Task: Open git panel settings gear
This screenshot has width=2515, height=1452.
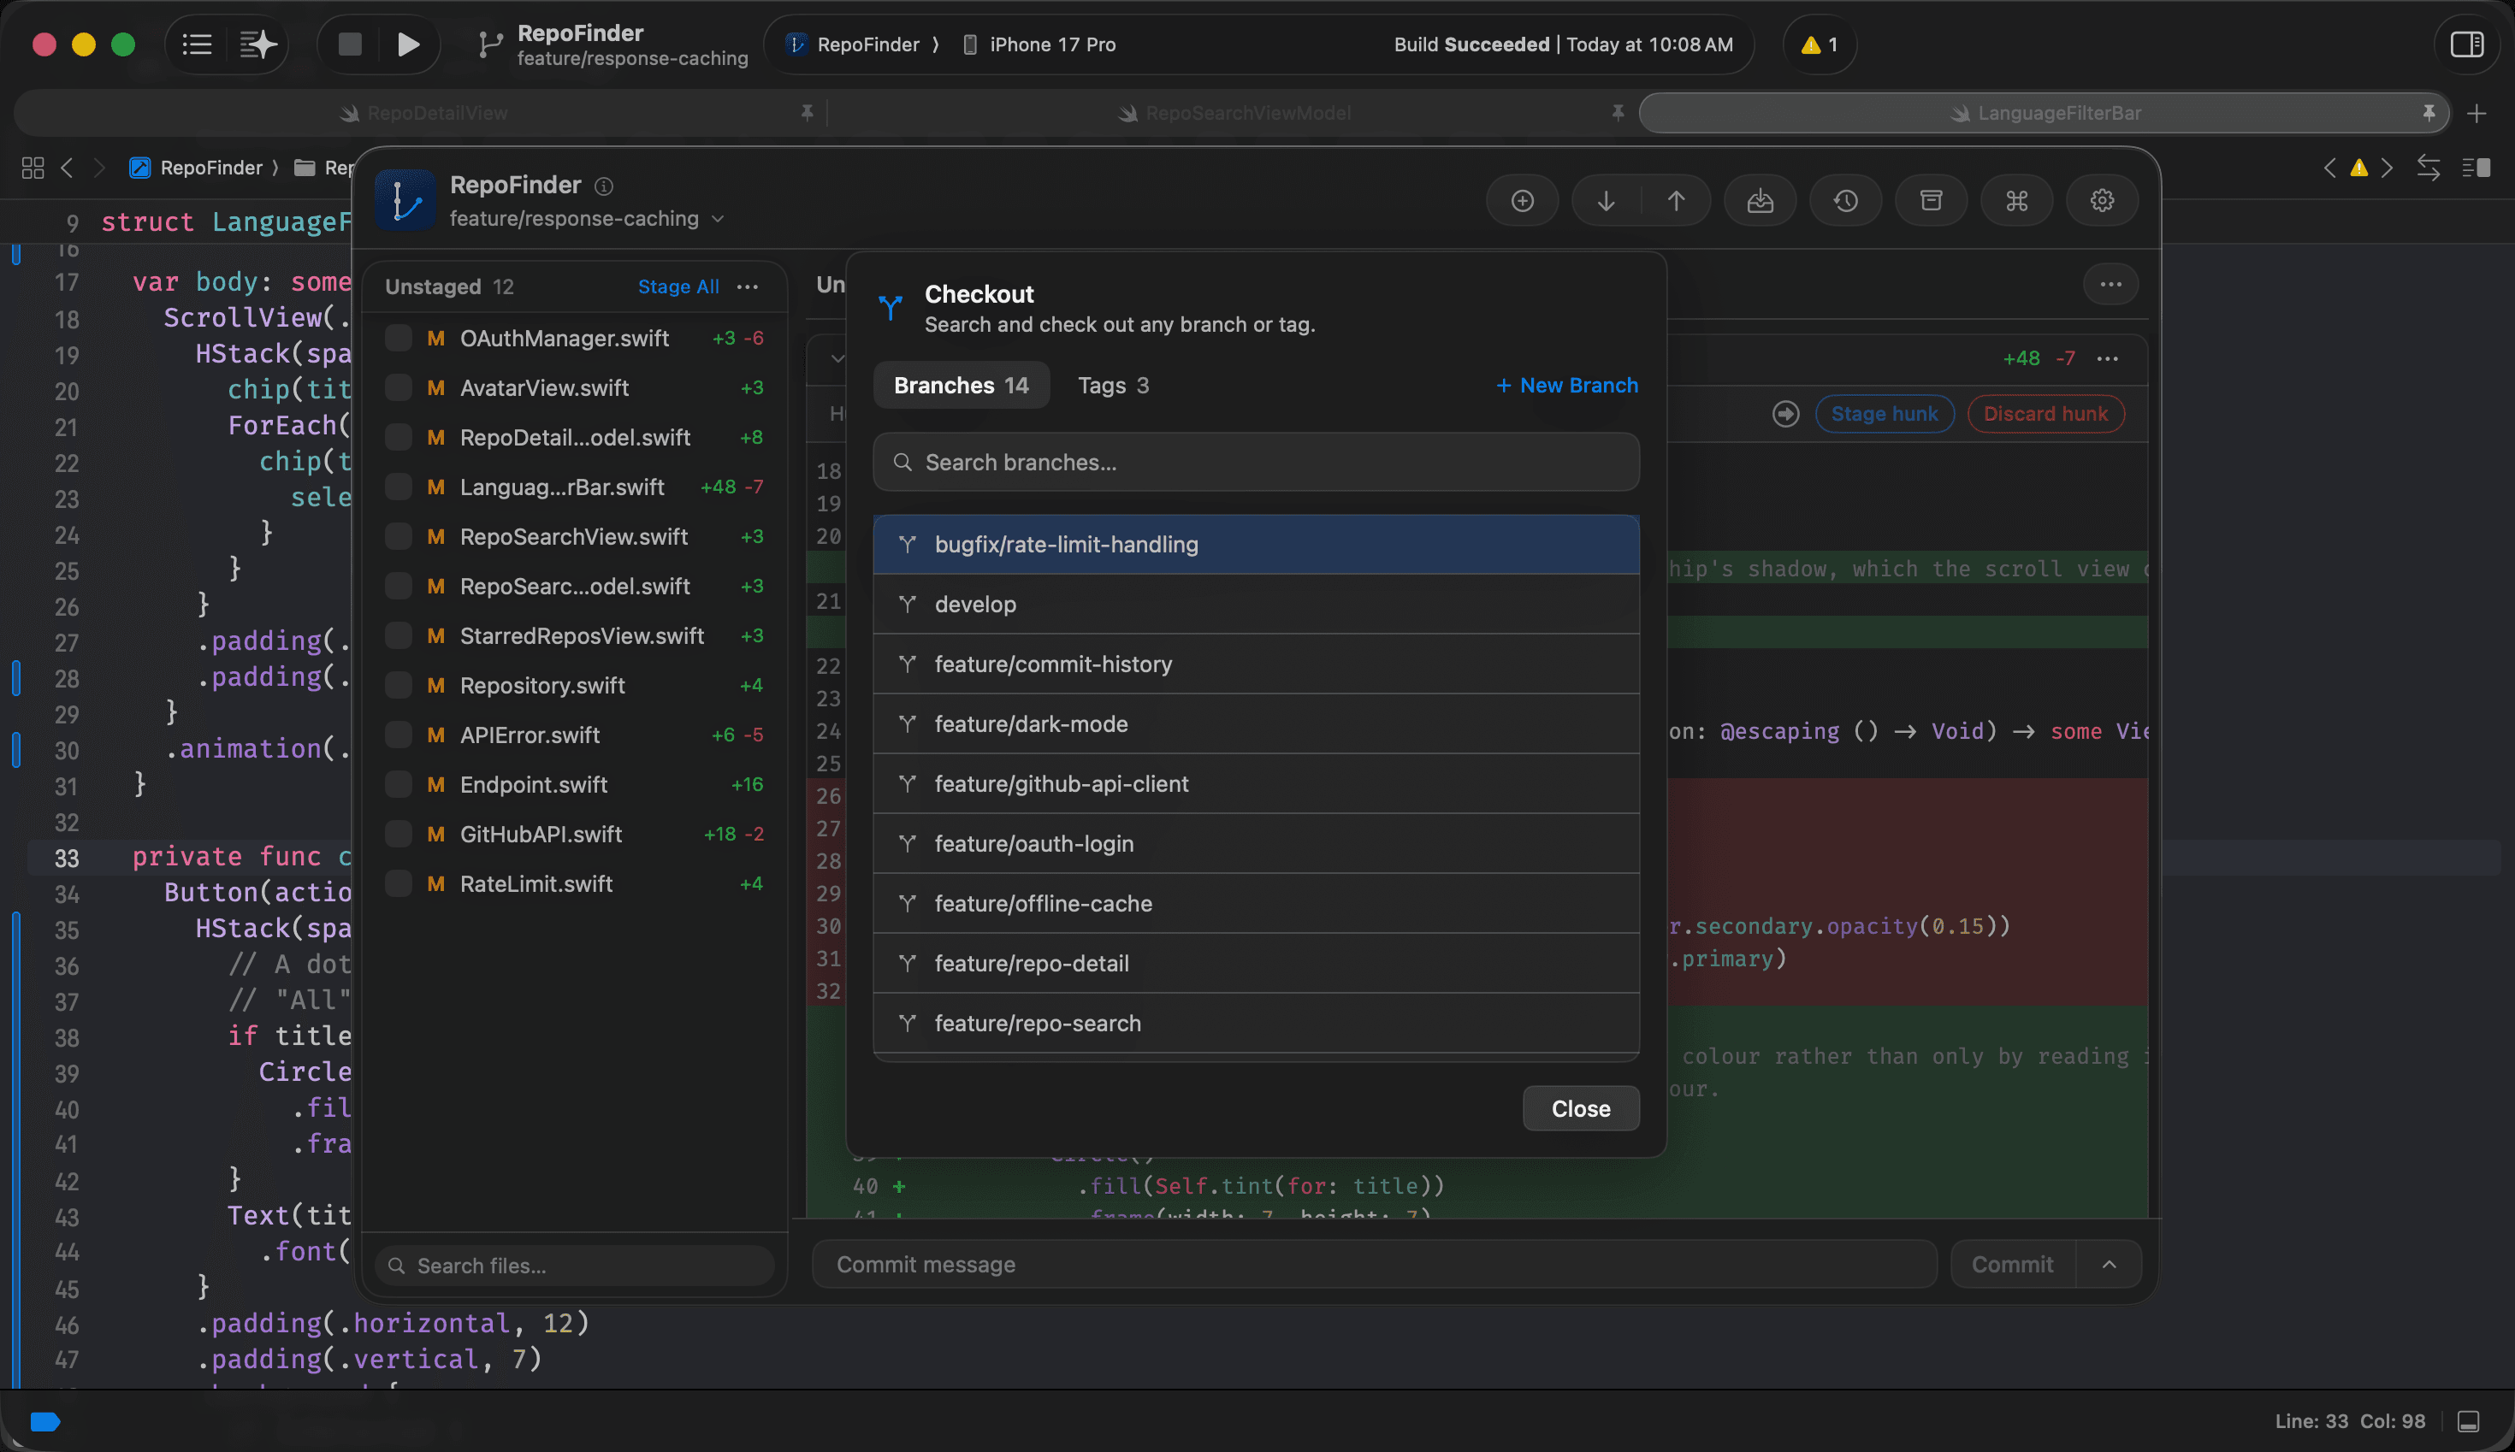Action: (x=2102, y=200)
